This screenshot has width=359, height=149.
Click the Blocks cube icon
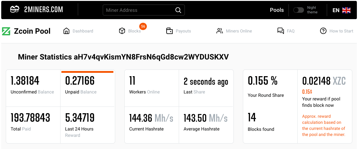coord(122,31)
